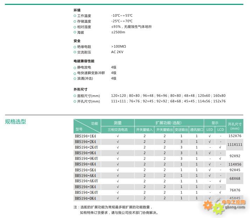Click the 开关量输入 column header
Viewport: 250px width, 218px height.
tap(144, 130)
